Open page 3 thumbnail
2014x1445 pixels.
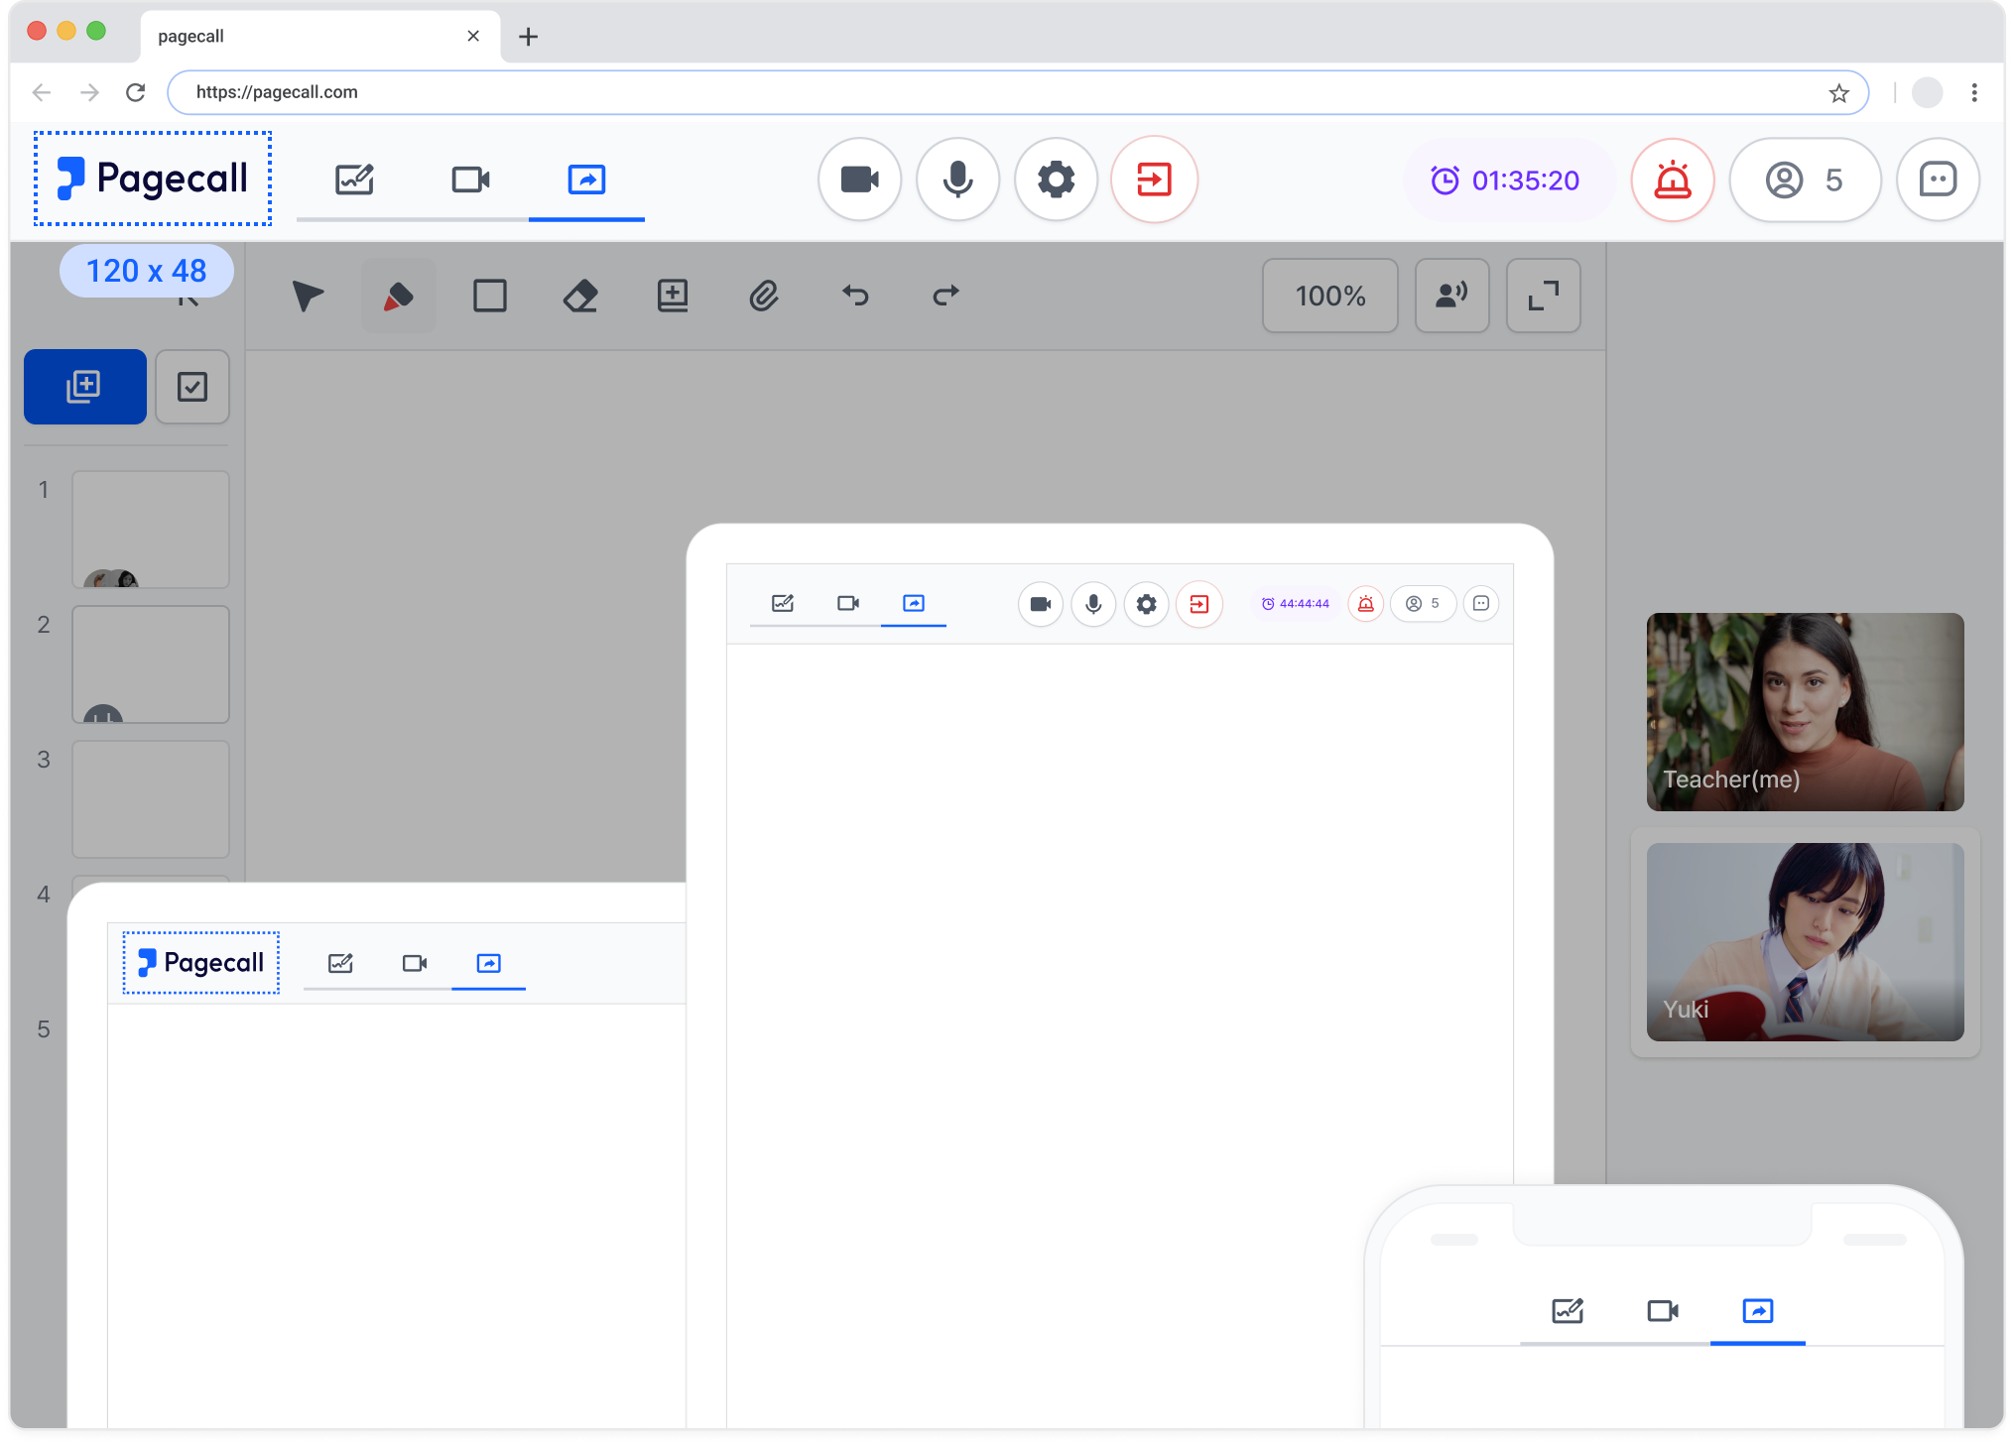coord(151,799)
